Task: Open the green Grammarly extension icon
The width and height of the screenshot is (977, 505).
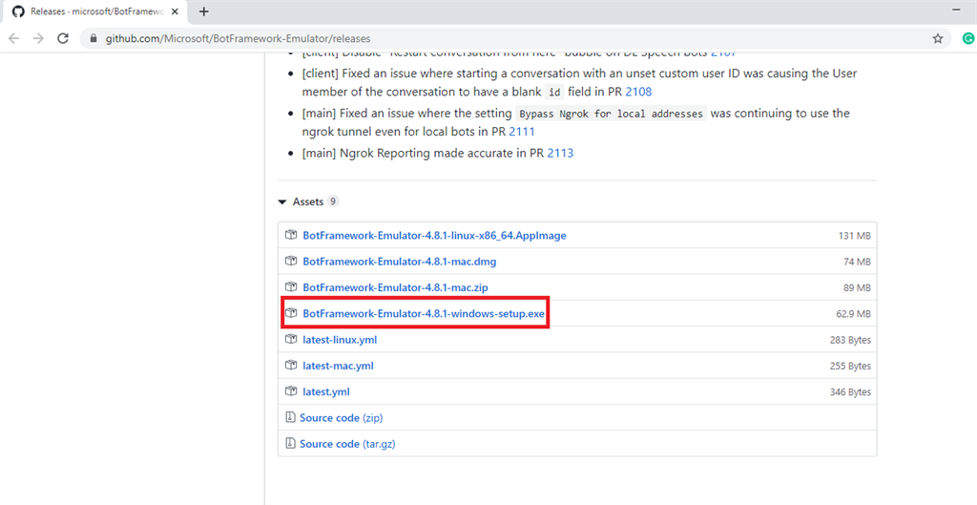Action: [966, 39]
